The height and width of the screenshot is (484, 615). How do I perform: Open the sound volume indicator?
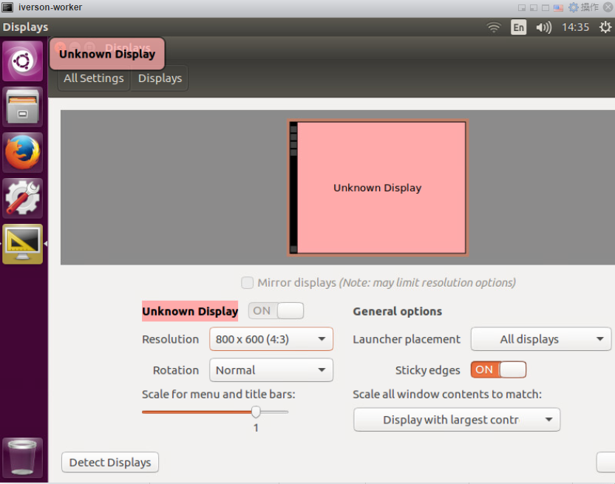click(543, 27)
